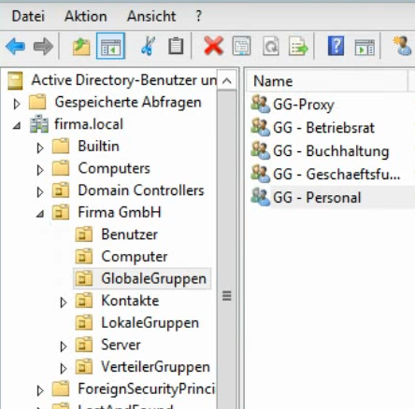This screenshot has height=409, width=415.
Task: Click the Firma GmbH OU icon
Action: coord(61,212)
